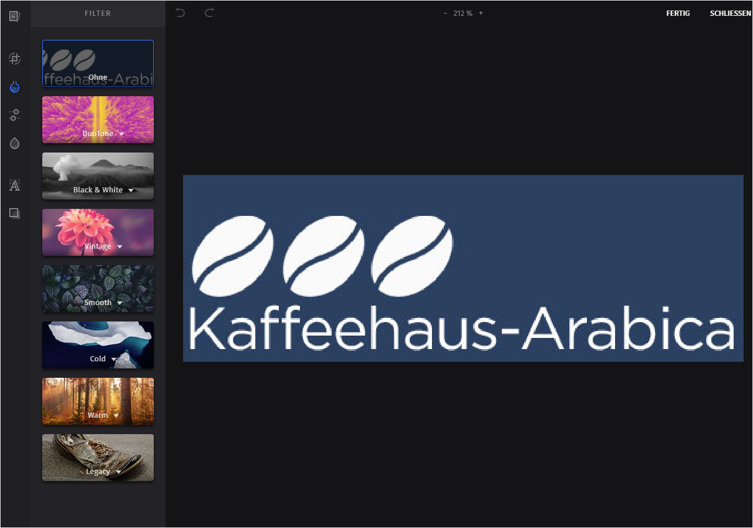Viewport: 753px width, 528px height.
Task: Expand the Smooth filter arrow
Action: pos(120,303)
